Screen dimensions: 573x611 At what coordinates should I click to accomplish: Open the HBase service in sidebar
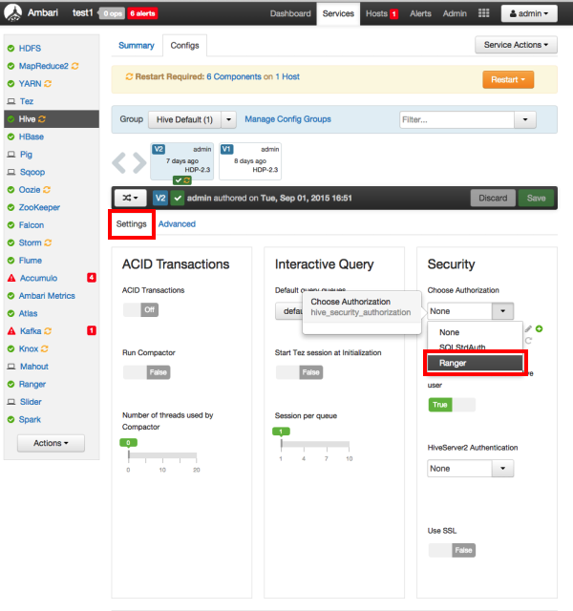(32, 137)
